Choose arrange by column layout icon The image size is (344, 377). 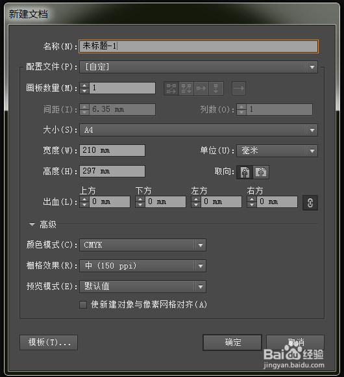click(216, 88)
